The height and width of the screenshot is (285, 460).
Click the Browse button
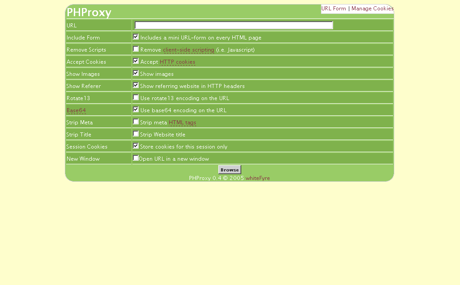click(x=230, y=170)
